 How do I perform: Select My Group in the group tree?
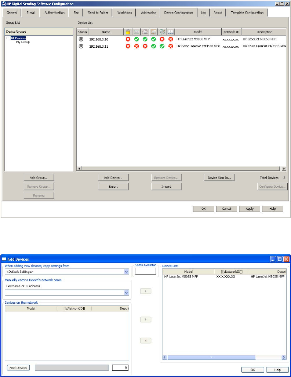click(x=23, y=42)
